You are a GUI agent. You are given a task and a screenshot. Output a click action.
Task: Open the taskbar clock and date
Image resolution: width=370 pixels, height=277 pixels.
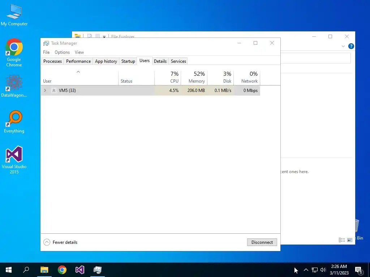click(x=339, y=270)
